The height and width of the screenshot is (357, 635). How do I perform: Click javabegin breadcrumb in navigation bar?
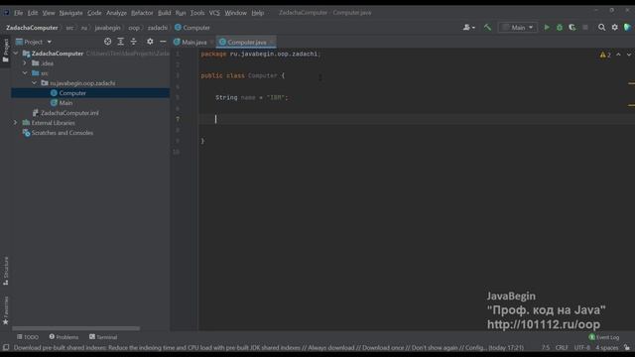tap(107, 28)
